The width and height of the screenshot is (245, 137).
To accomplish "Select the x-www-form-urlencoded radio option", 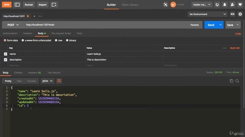I will [x=23, y=40].
